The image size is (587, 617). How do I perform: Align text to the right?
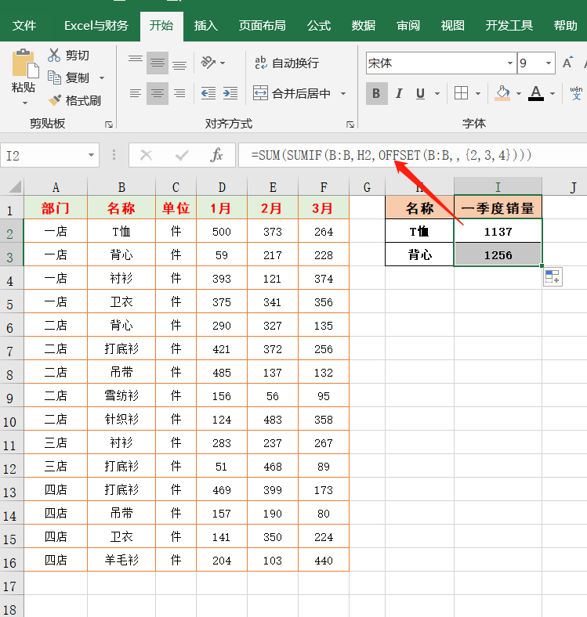[179, 93]
